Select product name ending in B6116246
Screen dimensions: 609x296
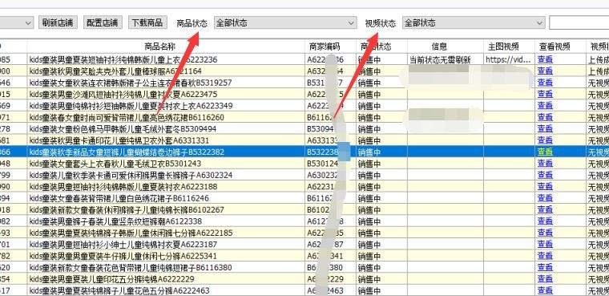tap(119, 198)
